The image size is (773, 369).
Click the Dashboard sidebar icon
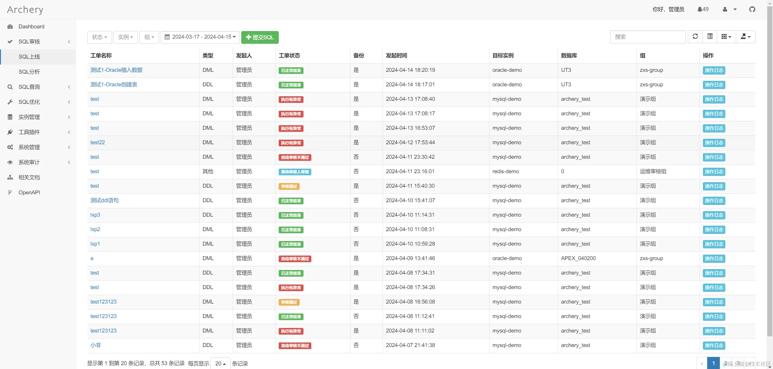coord(10,27)
